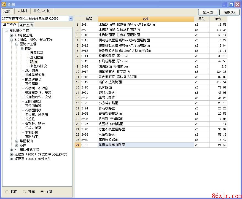Image resolution: width=242 pixels, height=199 pixels.
Task: Collapse the 园路 tree node
Action: coord(22,49)
